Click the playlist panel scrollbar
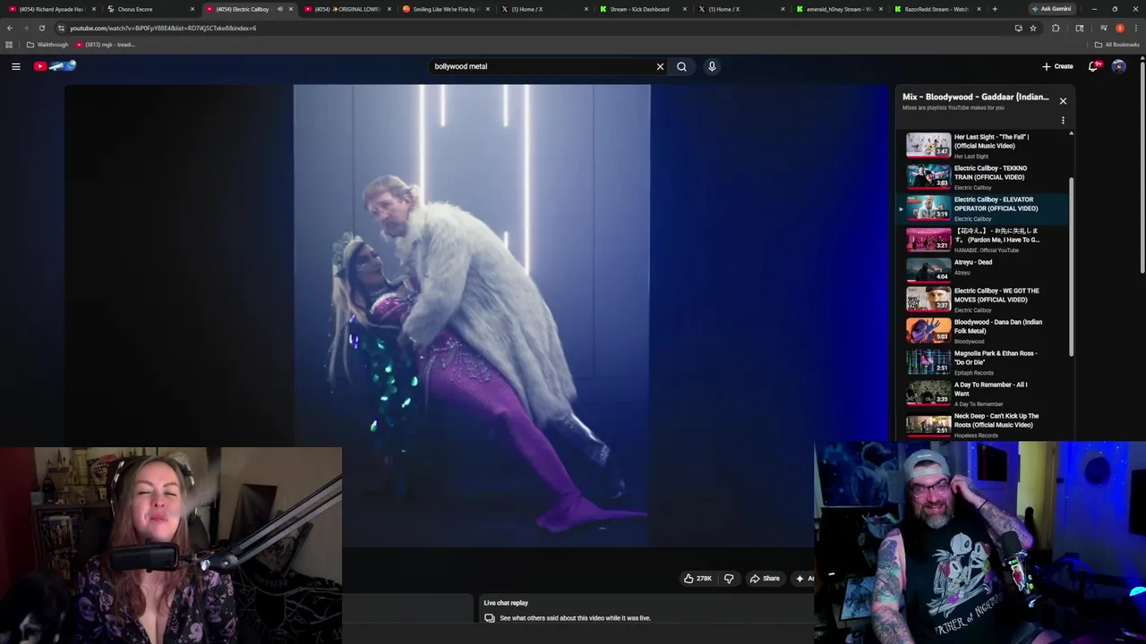This screenshot has width=1146, height=644. [x=1071, y=266]
